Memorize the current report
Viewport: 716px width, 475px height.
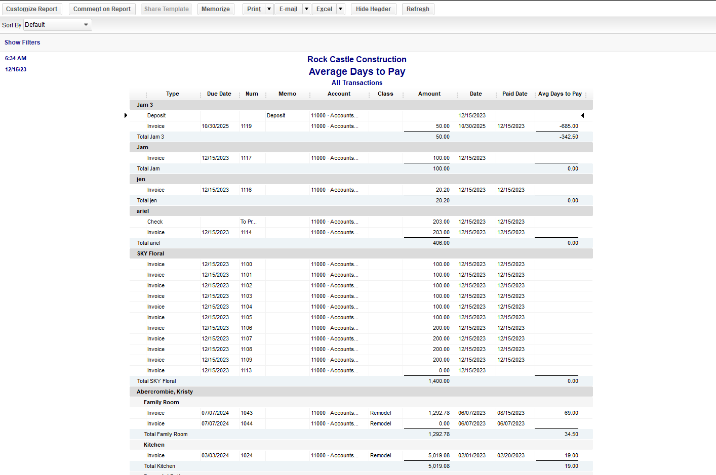pyautogui.click(x=215, y=9)
